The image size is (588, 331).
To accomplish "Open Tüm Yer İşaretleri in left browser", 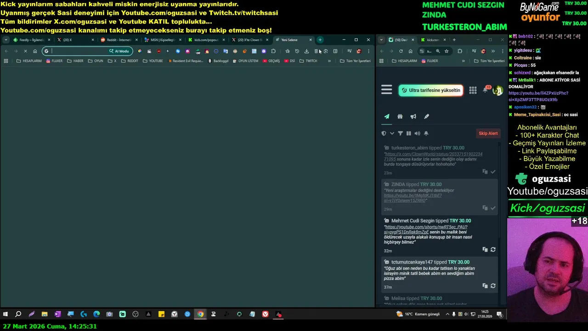I will point(355,61).
